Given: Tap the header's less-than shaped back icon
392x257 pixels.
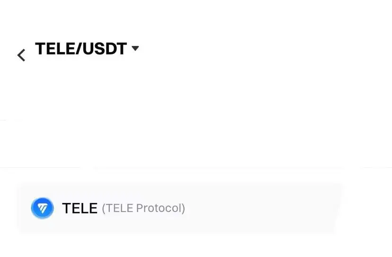Looking at the screenshot, I should 21,55.
